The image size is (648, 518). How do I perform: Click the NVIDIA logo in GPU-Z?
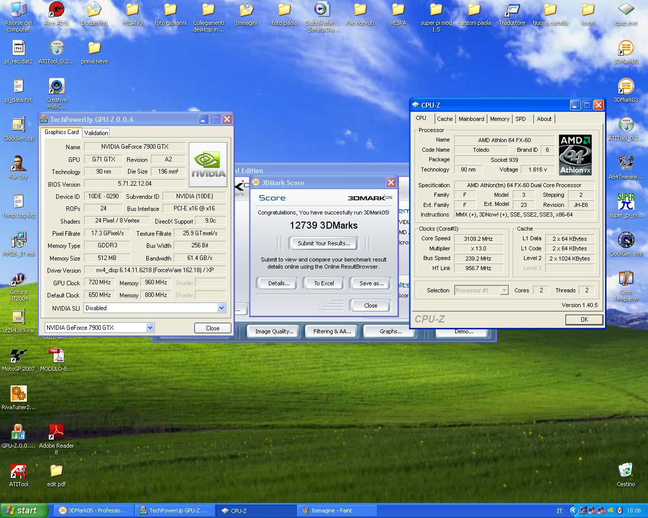coord(208,164)
